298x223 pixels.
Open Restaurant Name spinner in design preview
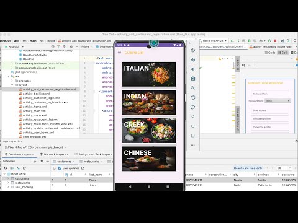278,101
